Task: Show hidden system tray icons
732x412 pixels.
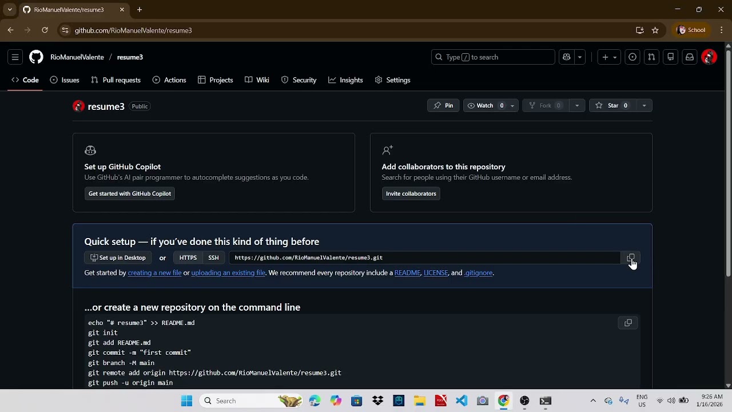Action: pyautogui.click(x=593, y=401)
